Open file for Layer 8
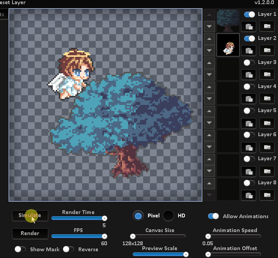 pyautogui.click(x=267, y=195)
